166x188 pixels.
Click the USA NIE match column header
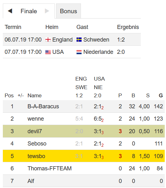click(99, 87)
